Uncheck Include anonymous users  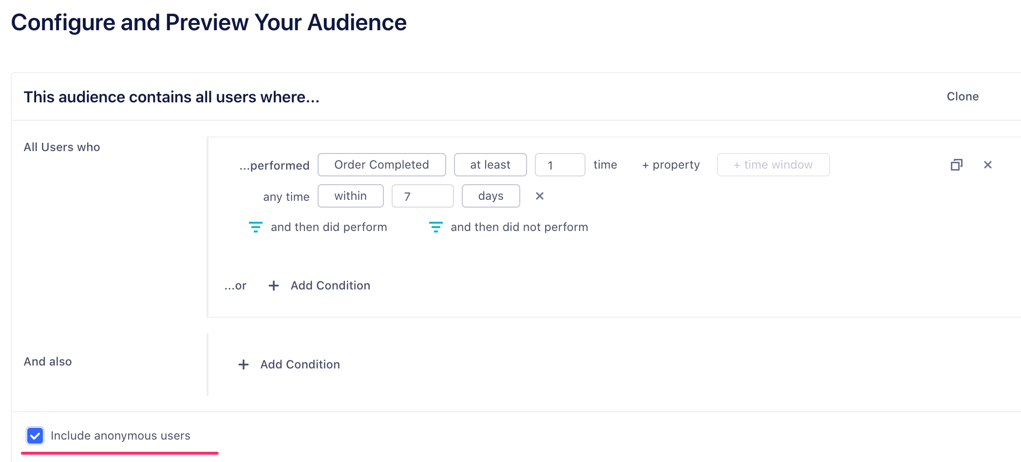(35, 436)
